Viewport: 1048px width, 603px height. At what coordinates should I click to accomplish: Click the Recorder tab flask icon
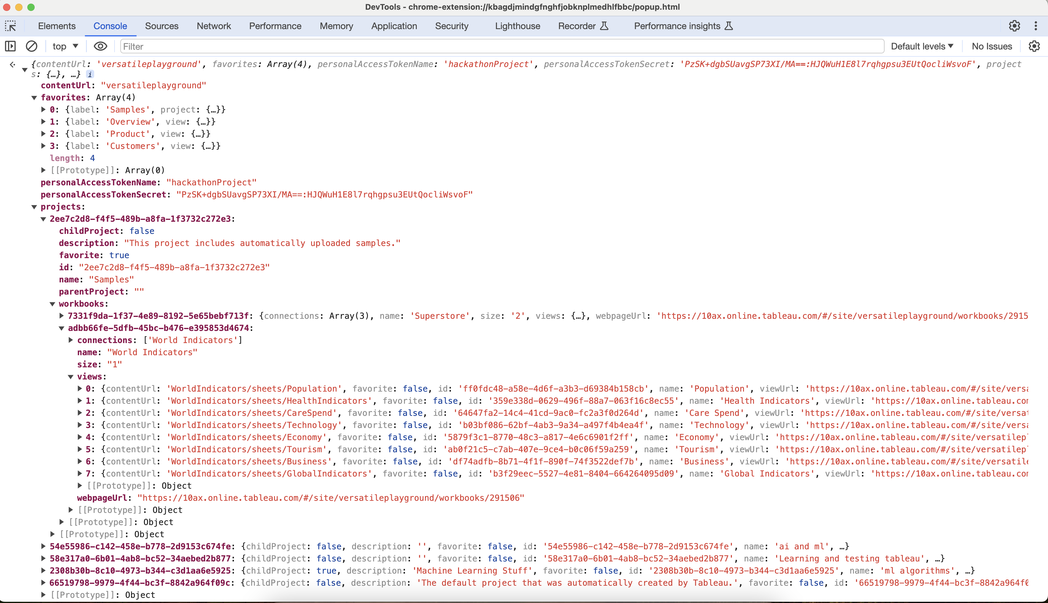(x=604, y=26)
